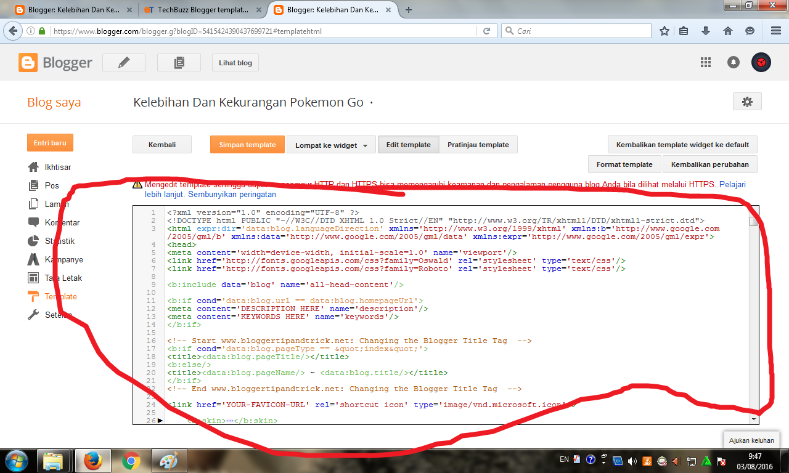Click the meta 'KEYWORDS HERE' code line

click(x=283, y=317)
